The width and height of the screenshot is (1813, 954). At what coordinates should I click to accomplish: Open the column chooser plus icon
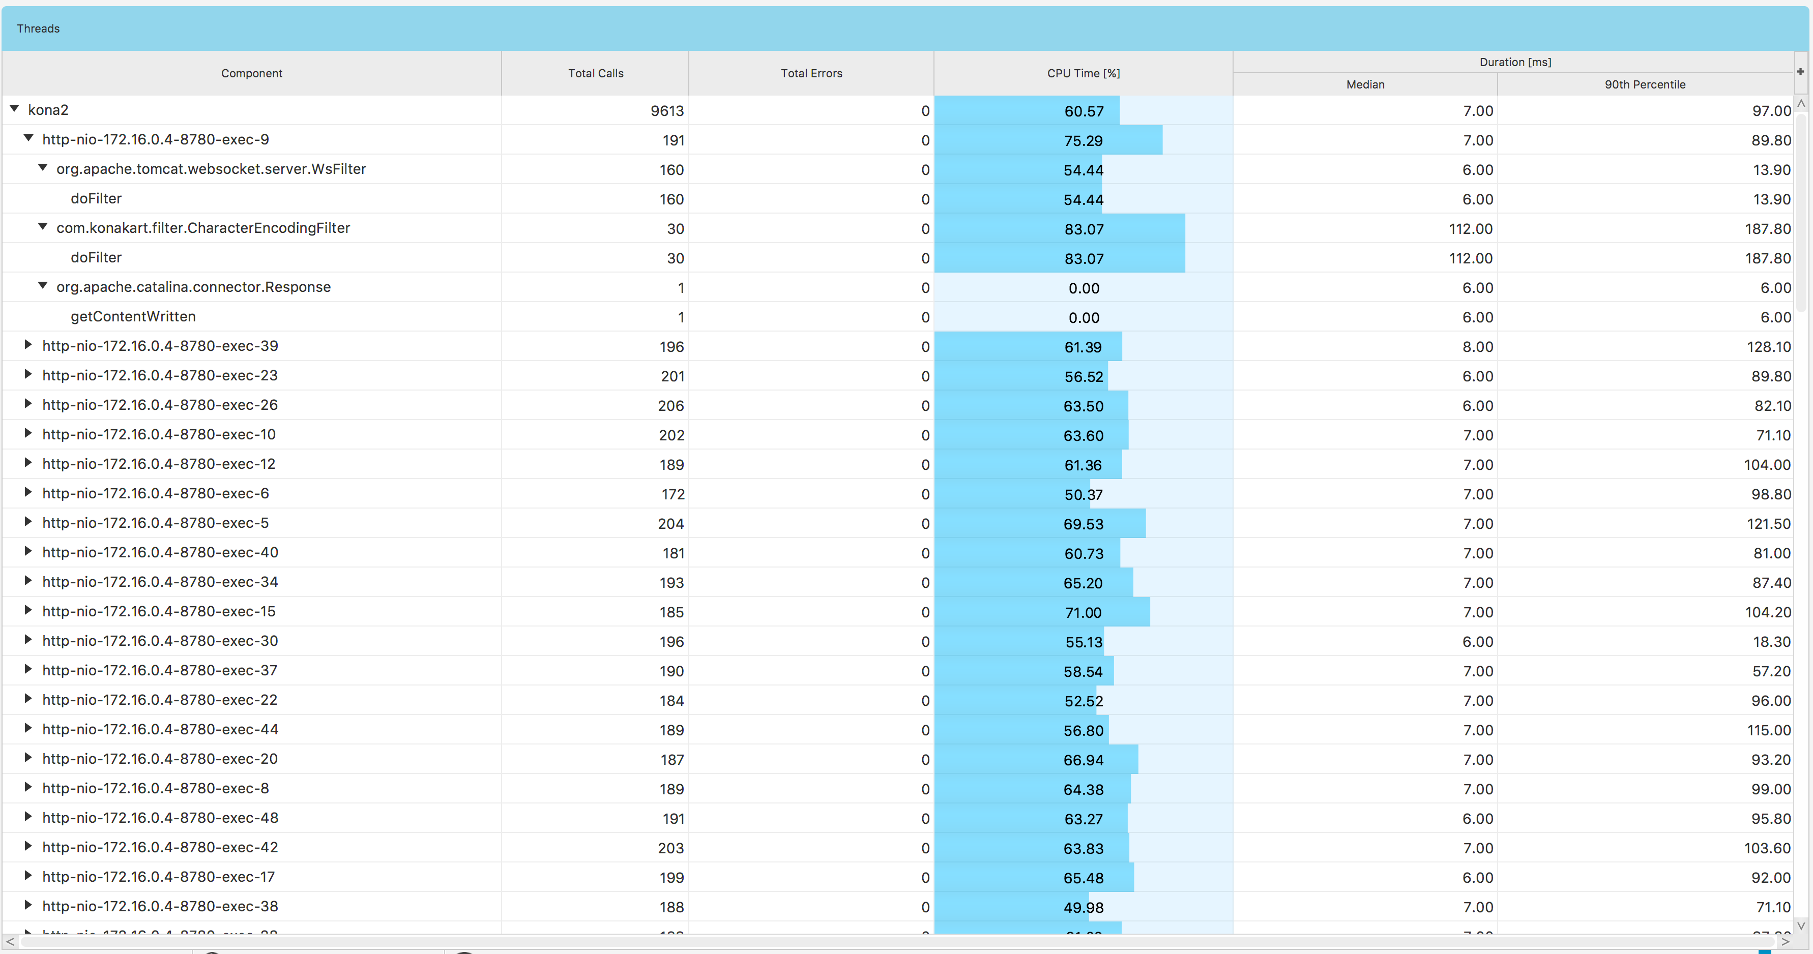coord(1800,72)
